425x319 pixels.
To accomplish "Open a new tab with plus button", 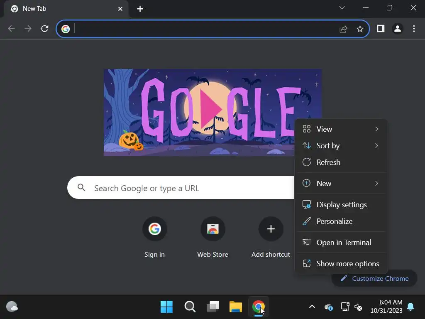I will point(140,9).
